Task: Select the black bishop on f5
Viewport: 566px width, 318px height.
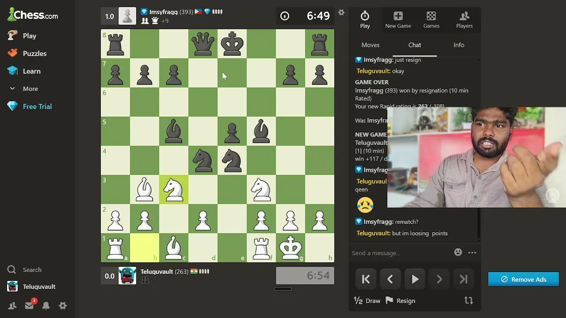Action: click(261, 131)
